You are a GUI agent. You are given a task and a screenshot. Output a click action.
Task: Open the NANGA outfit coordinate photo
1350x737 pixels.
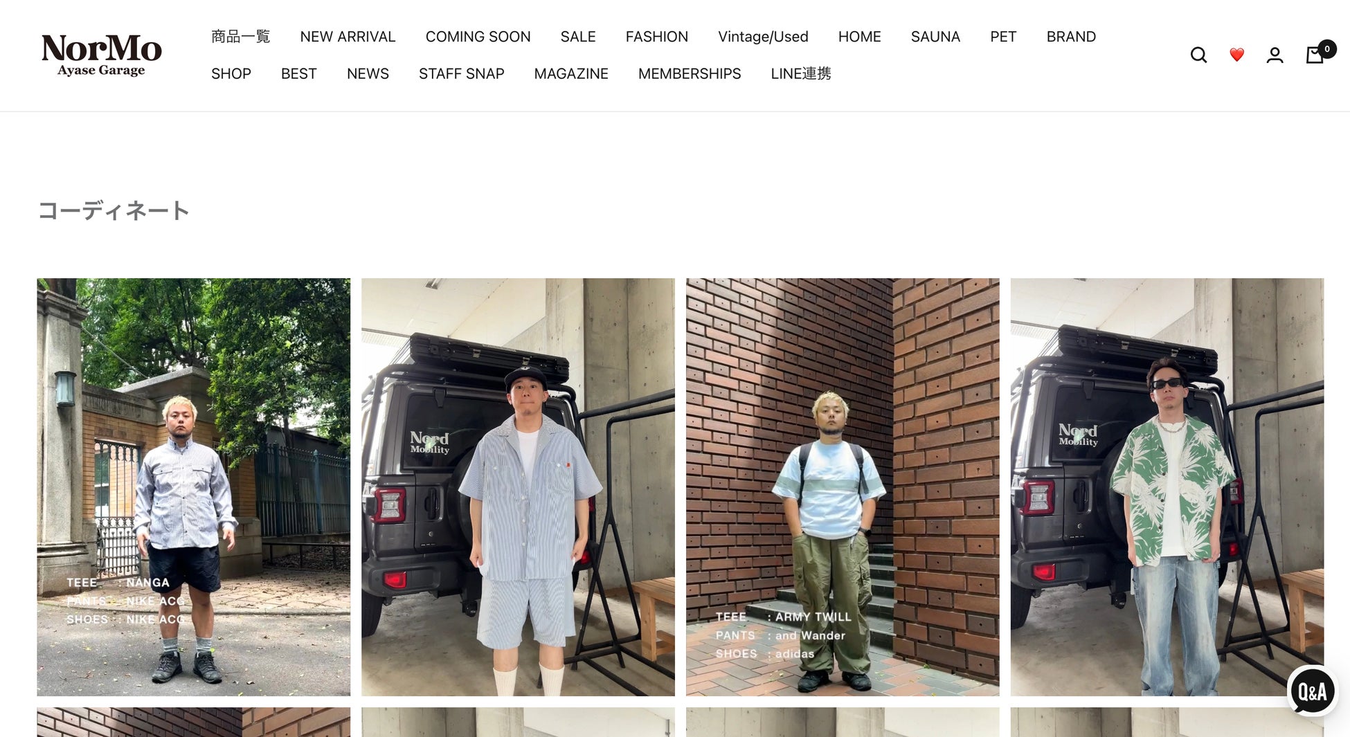pyautogui.click(x=193, y=486)
